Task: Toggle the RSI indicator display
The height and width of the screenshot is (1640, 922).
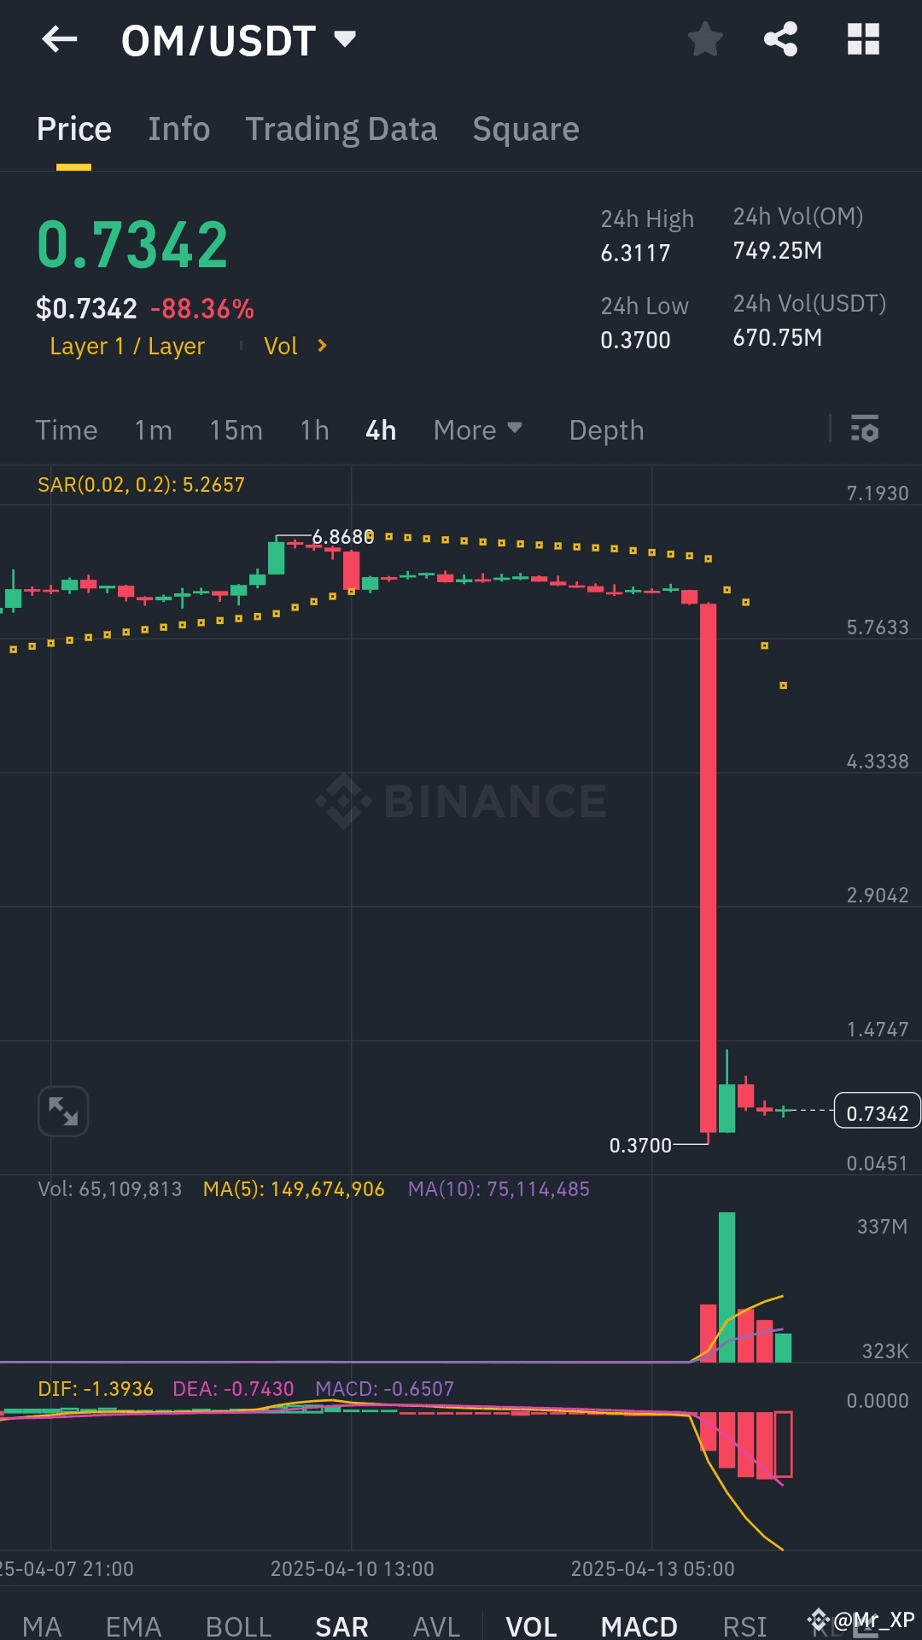Action: [x=744, y=1623]
